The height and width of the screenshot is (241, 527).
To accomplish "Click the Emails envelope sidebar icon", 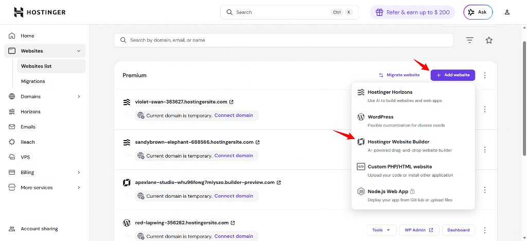I will (12, 127).
